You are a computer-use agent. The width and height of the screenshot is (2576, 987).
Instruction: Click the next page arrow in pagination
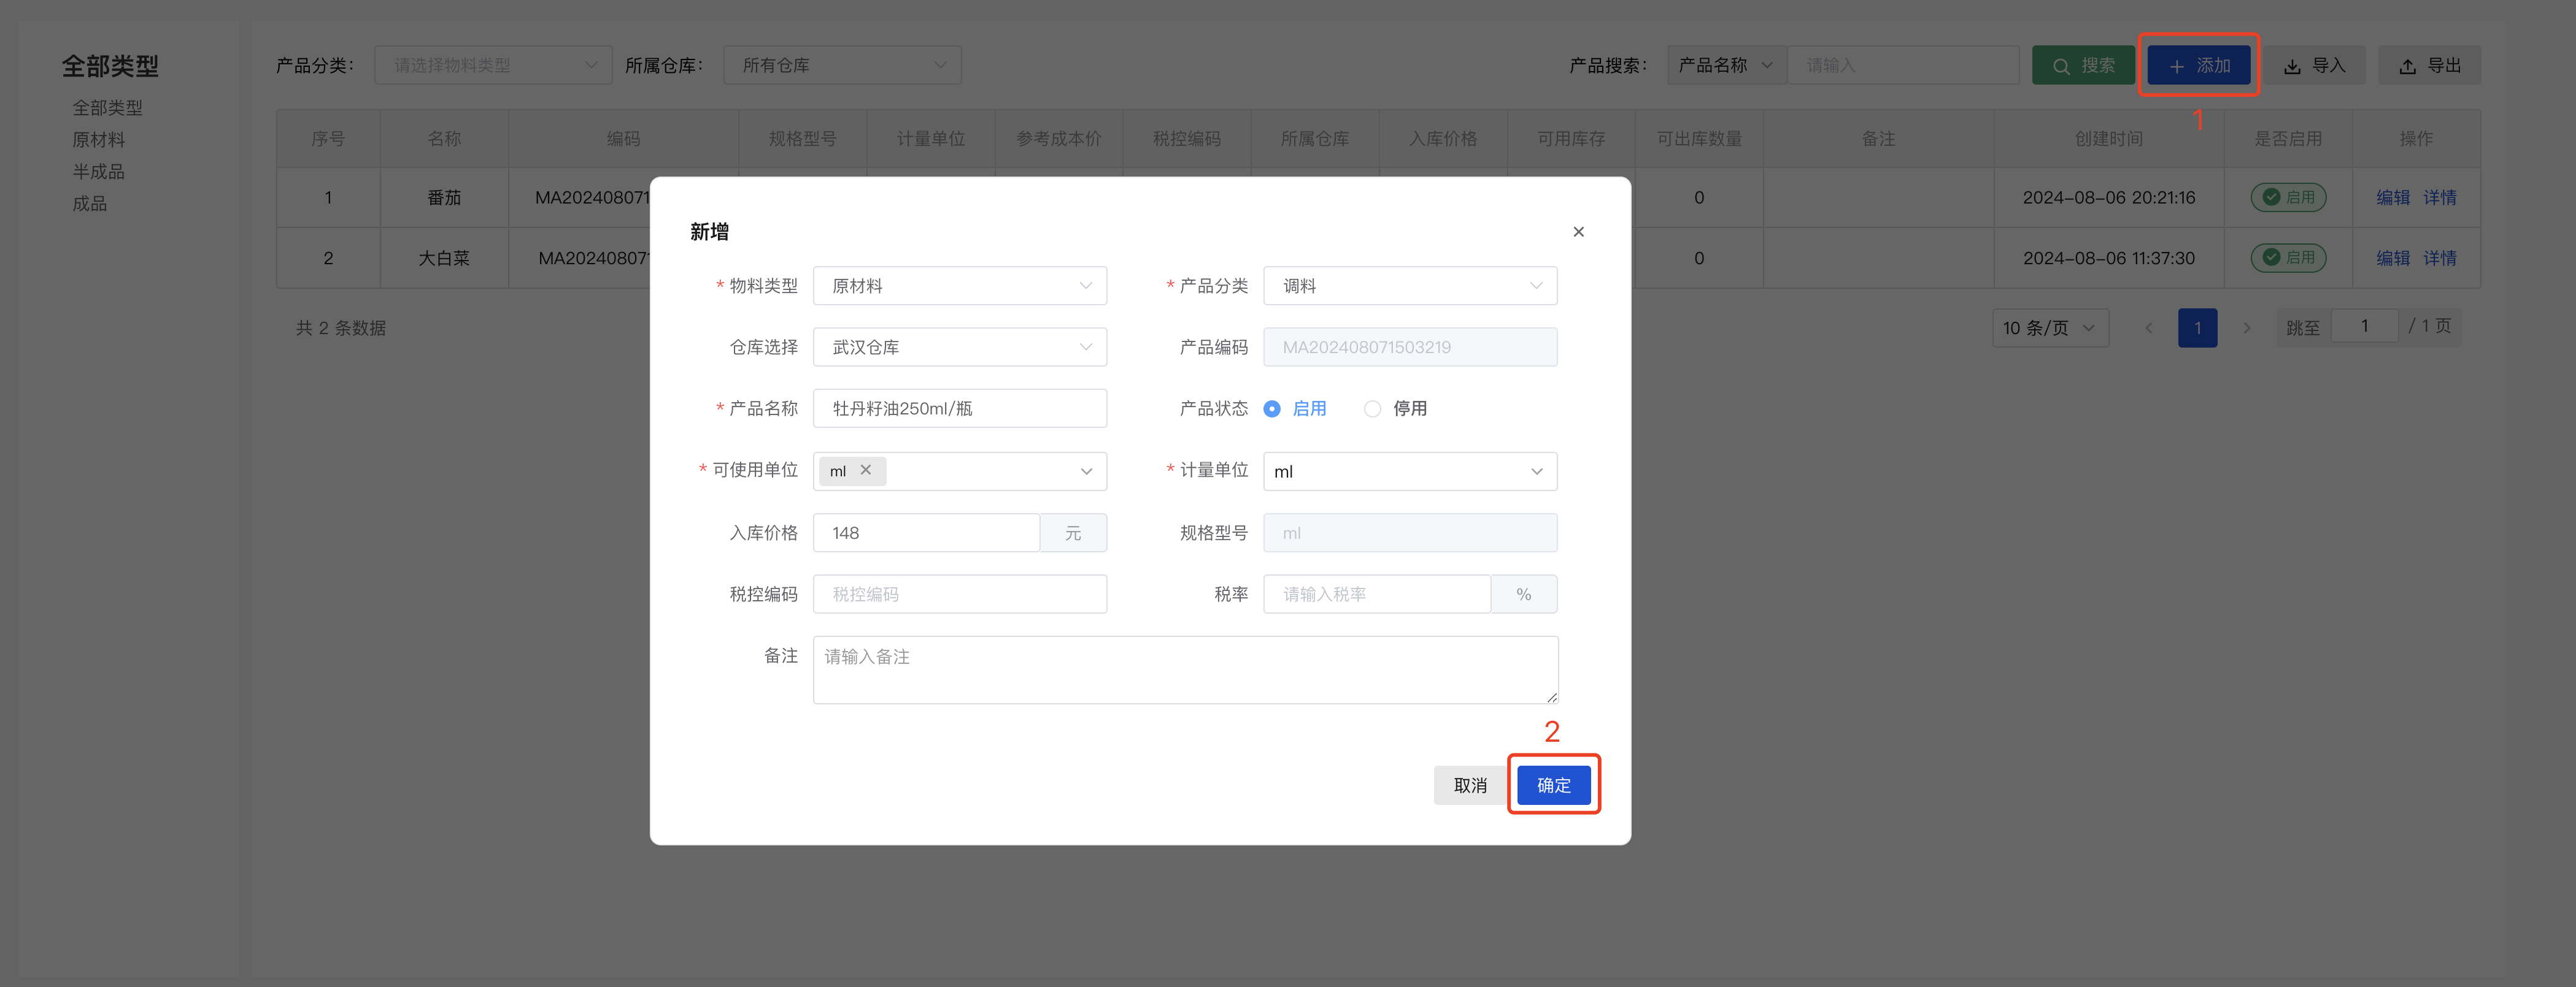[2247, 327]
